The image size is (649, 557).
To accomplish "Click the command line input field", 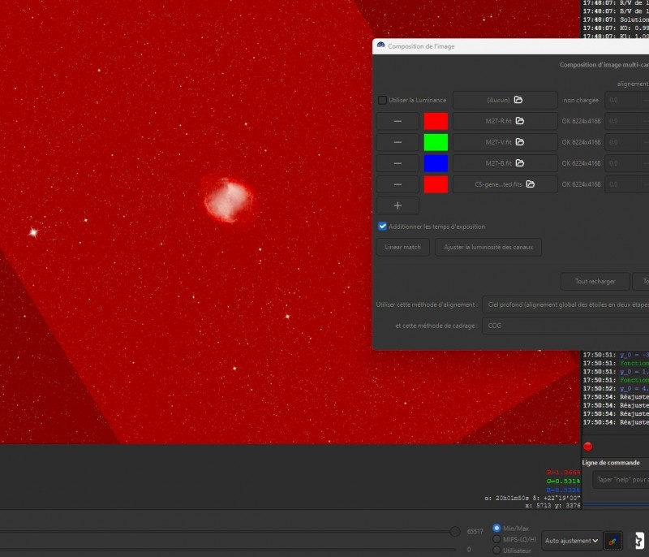I will click(621, 480).
